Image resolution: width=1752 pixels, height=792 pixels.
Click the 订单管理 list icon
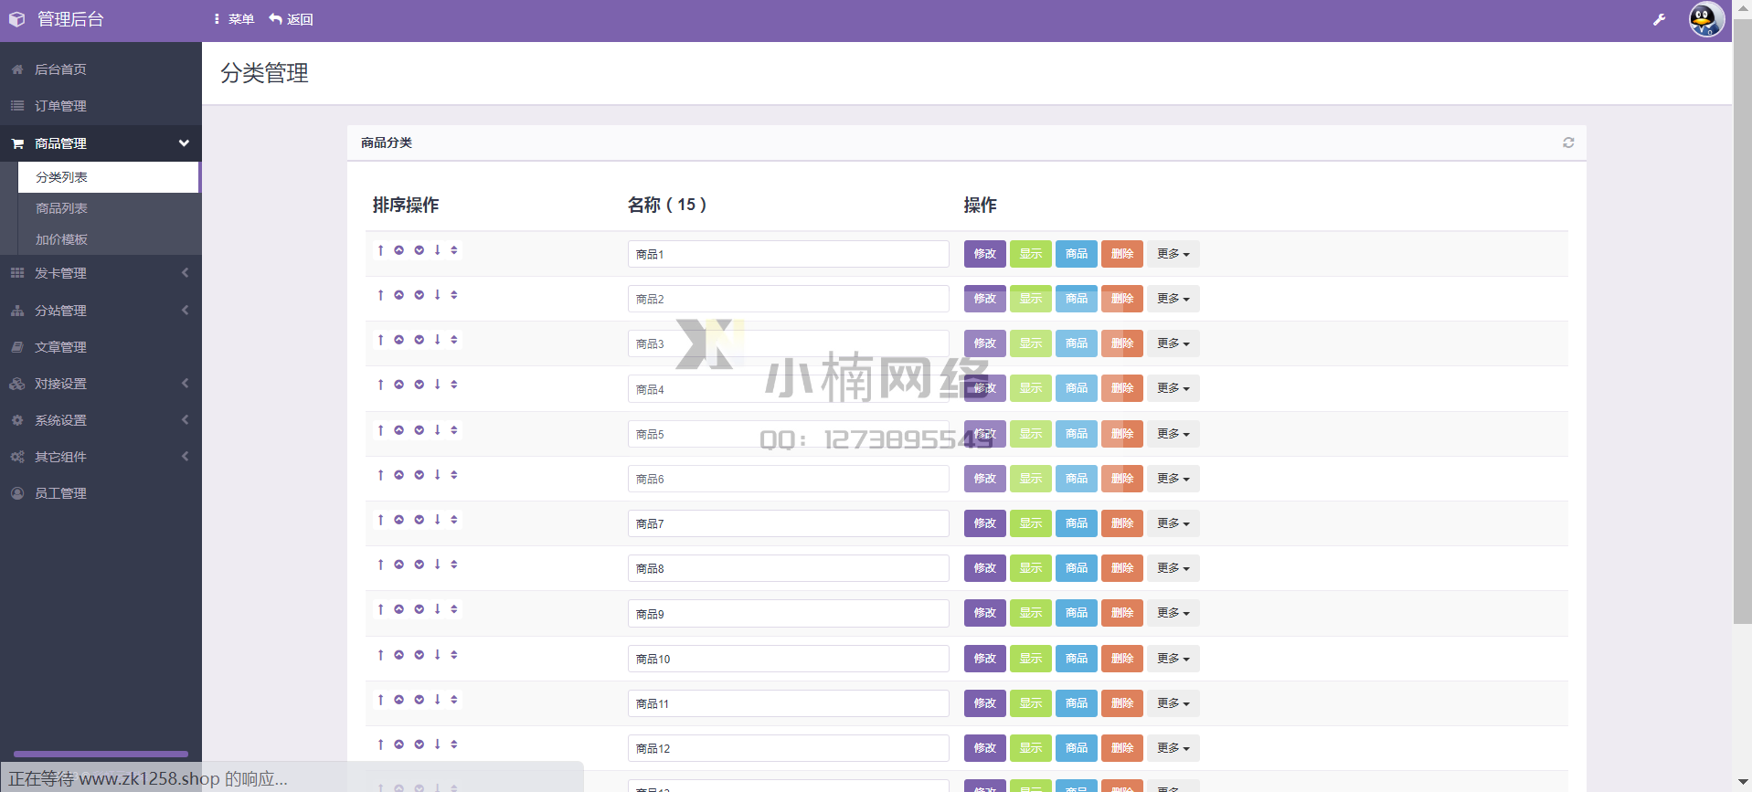[x=17, y=106]
